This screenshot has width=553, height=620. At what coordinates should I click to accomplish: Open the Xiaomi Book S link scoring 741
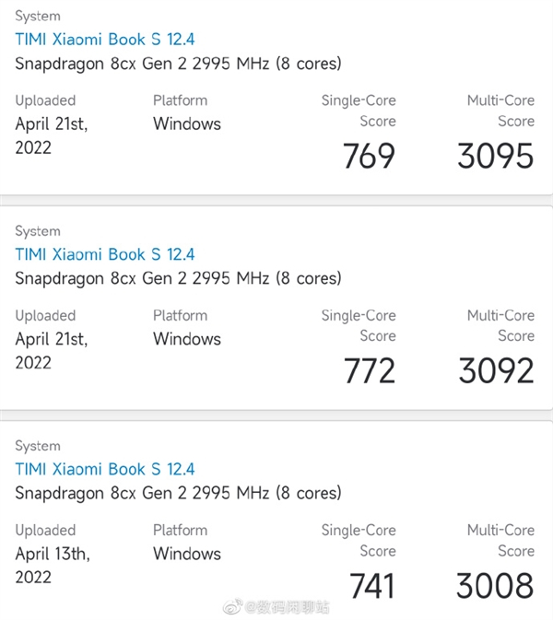point(105,469)
